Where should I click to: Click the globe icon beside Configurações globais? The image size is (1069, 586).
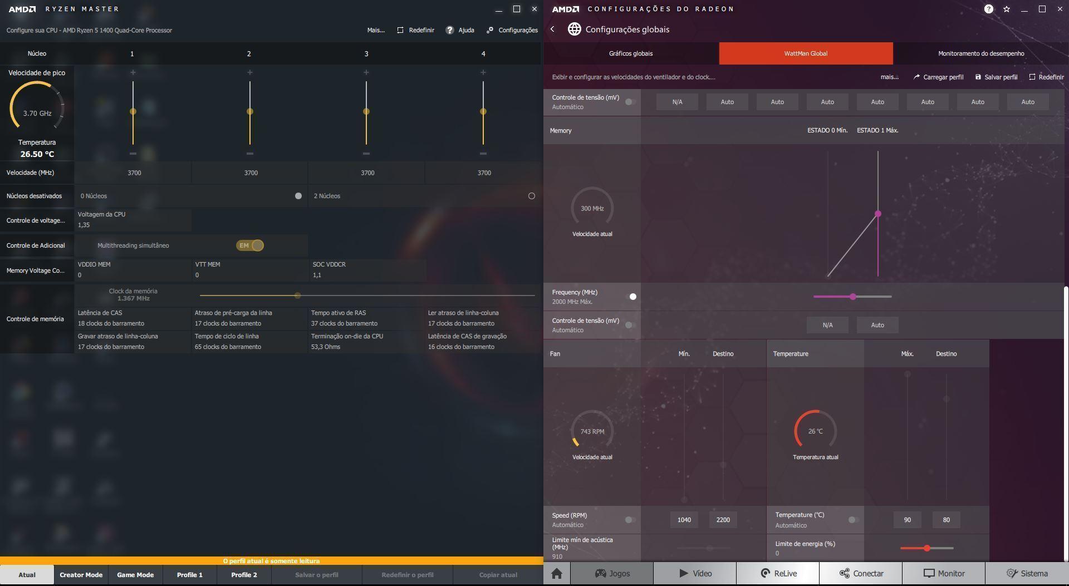coord(575,29)
